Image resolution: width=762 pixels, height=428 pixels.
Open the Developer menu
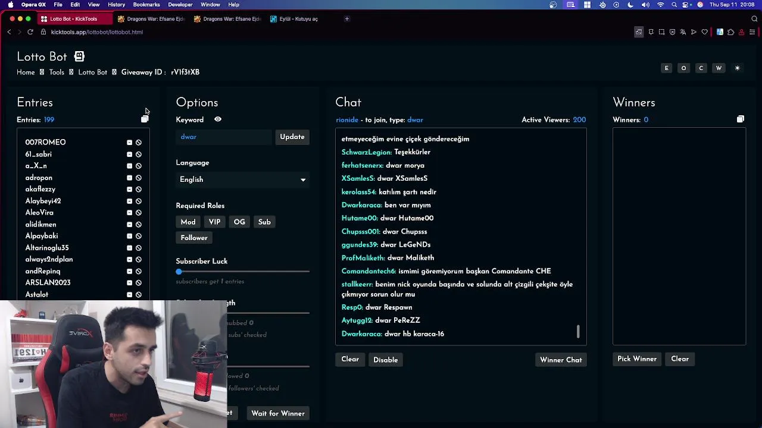click(180, 5)
